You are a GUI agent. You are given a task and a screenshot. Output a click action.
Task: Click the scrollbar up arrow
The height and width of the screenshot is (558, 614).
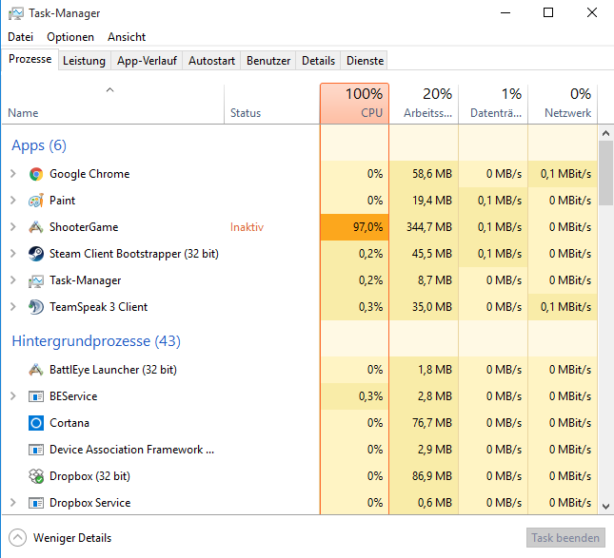coord(605,133)
